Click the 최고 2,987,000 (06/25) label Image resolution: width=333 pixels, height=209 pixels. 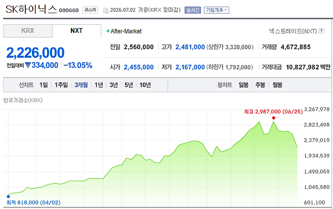[x=273, y=111]
